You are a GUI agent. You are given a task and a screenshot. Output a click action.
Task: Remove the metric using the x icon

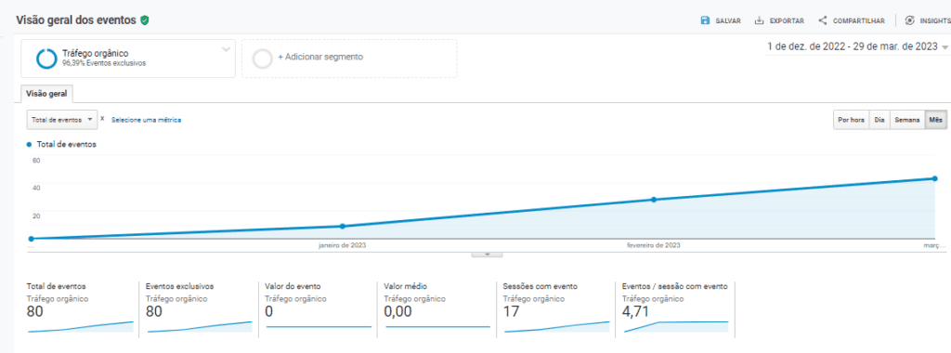(x=102, y=119)
